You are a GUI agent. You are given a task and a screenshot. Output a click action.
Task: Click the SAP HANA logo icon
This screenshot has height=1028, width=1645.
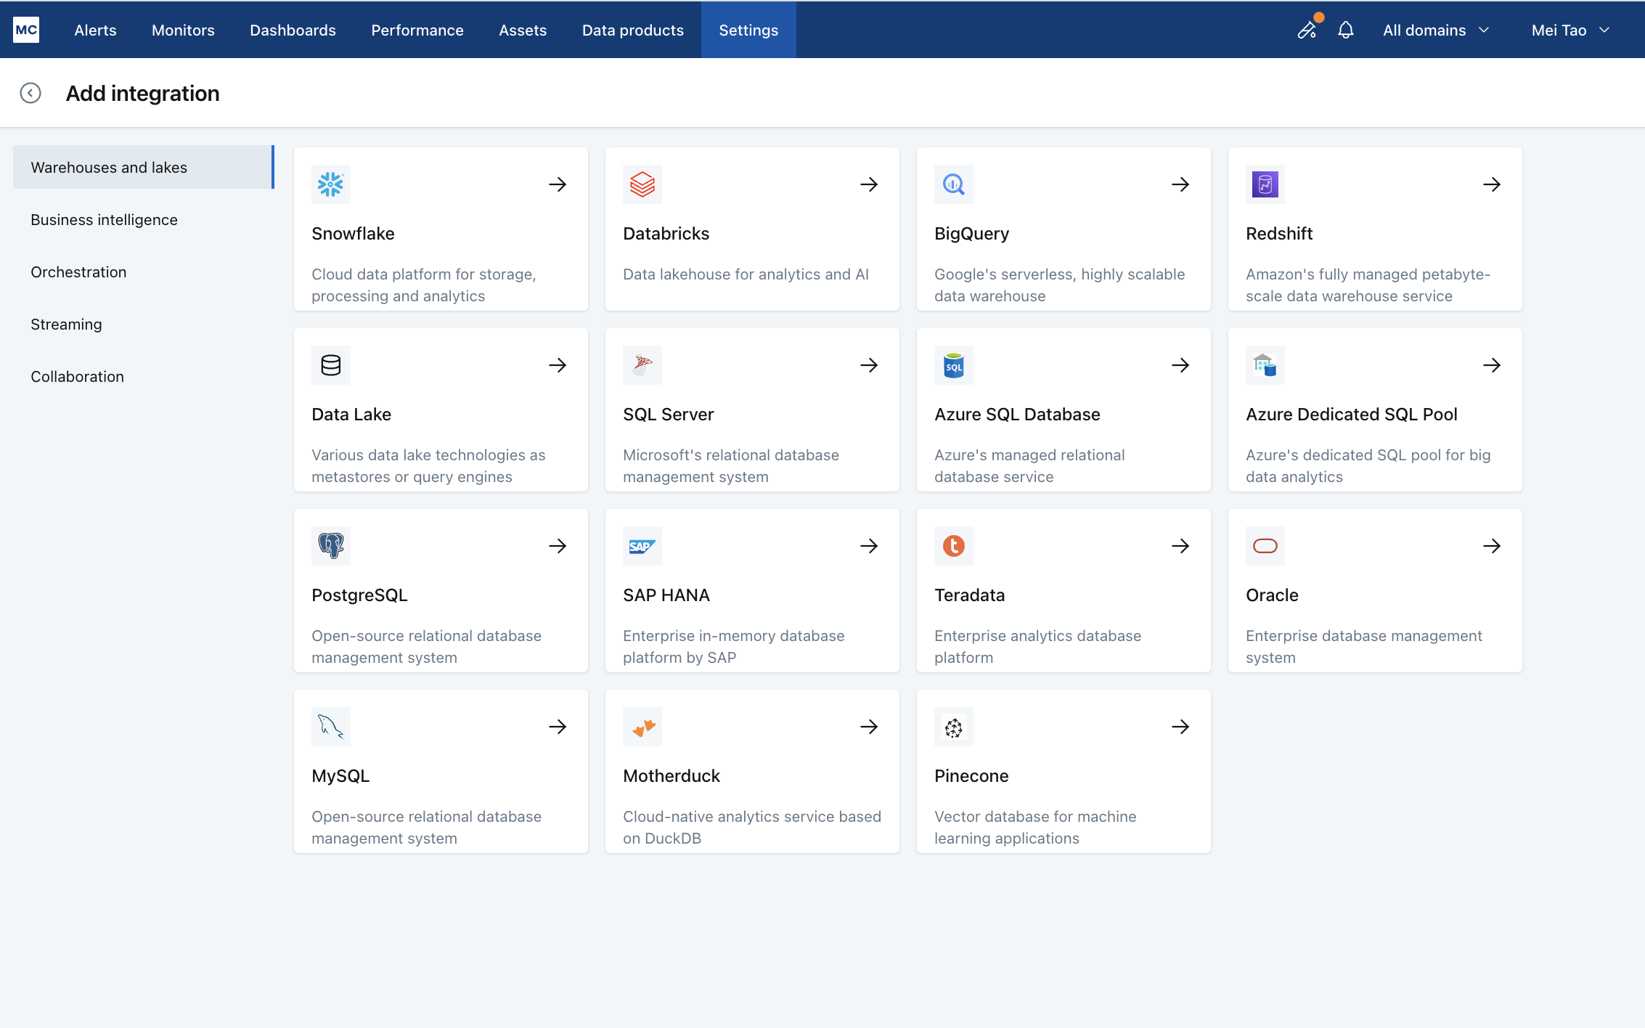tap(642, 546)
